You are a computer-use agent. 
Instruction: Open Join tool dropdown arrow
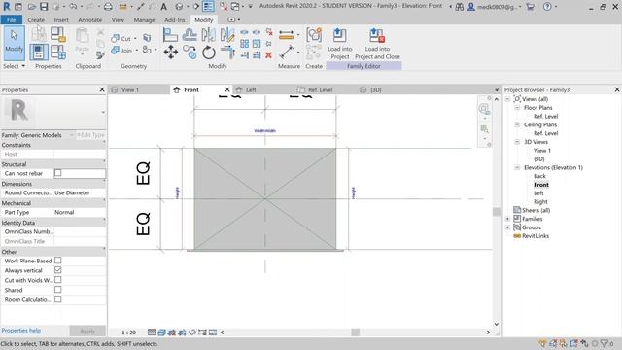click(x=136, y=51)
